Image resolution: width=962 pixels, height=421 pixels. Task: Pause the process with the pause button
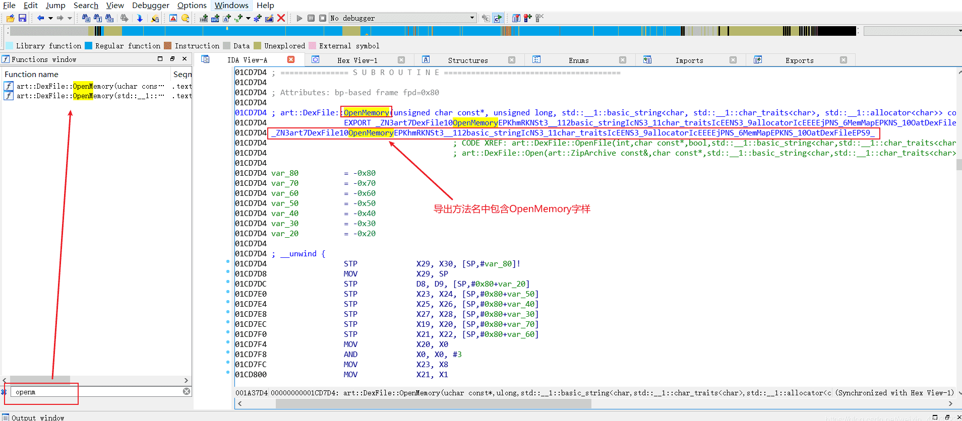coord(311,18)
